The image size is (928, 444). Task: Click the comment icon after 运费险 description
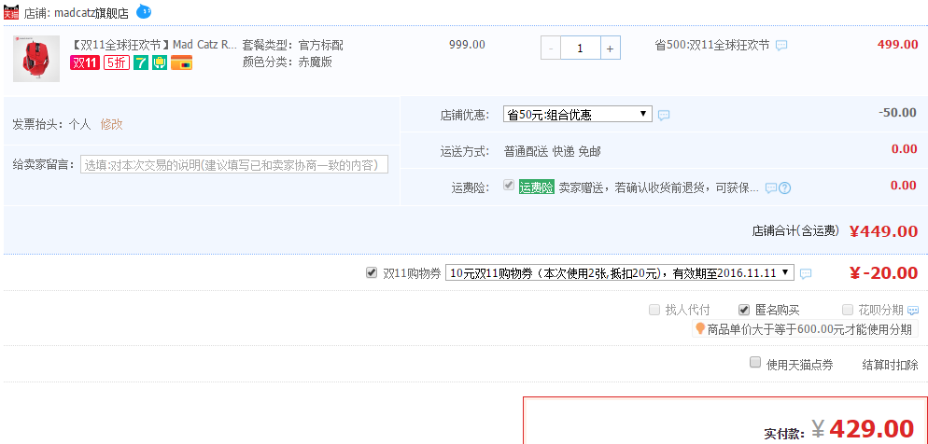(771, 188)
